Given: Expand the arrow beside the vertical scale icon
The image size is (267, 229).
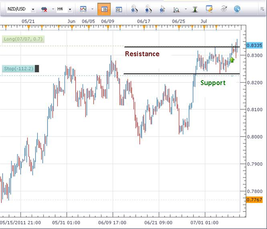Looking at the screenshot, I should point(186,9).
